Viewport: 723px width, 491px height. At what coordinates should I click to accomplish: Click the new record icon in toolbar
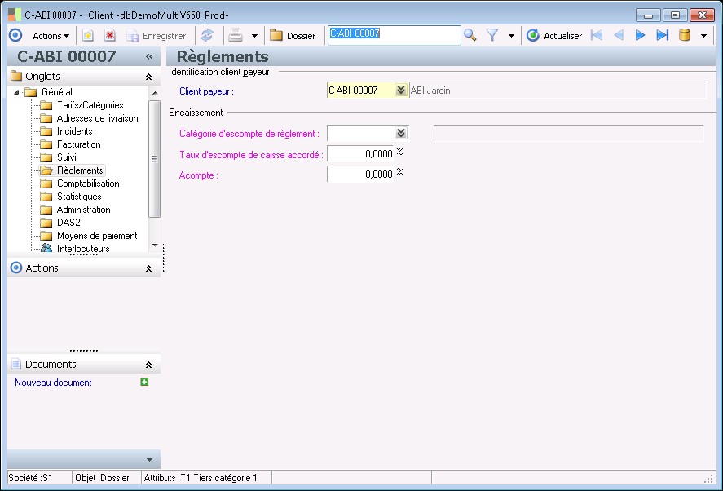tap(88, 36)
